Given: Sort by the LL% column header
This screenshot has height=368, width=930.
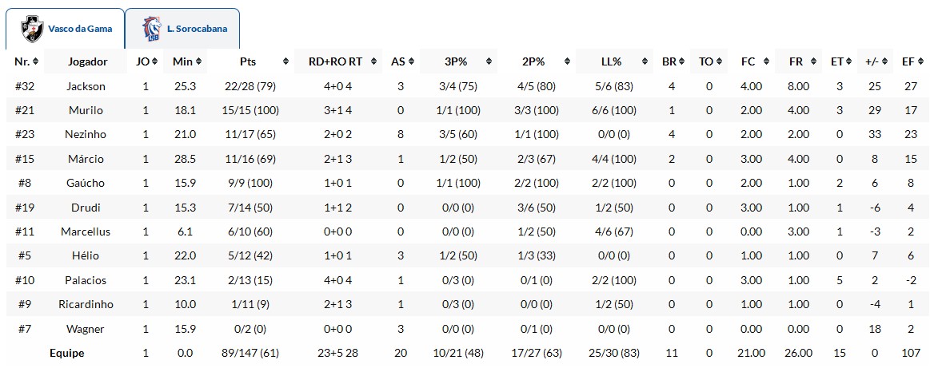Looking at the screenshot, I should click(616, 61).
